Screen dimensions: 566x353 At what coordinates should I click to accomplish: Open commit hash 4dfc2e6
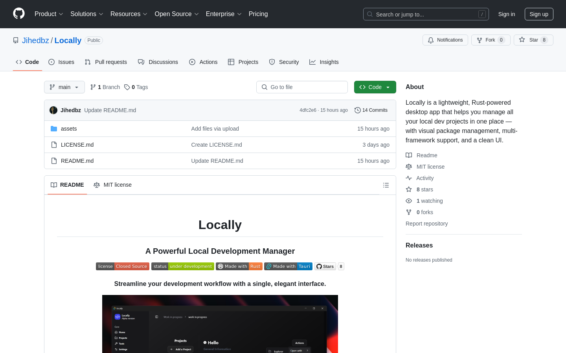tap(308, 110)
